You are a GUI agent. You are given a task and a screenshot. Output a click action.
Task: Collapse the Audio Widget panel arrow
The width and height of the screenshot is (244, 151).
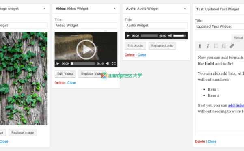(x=185, y=9)
